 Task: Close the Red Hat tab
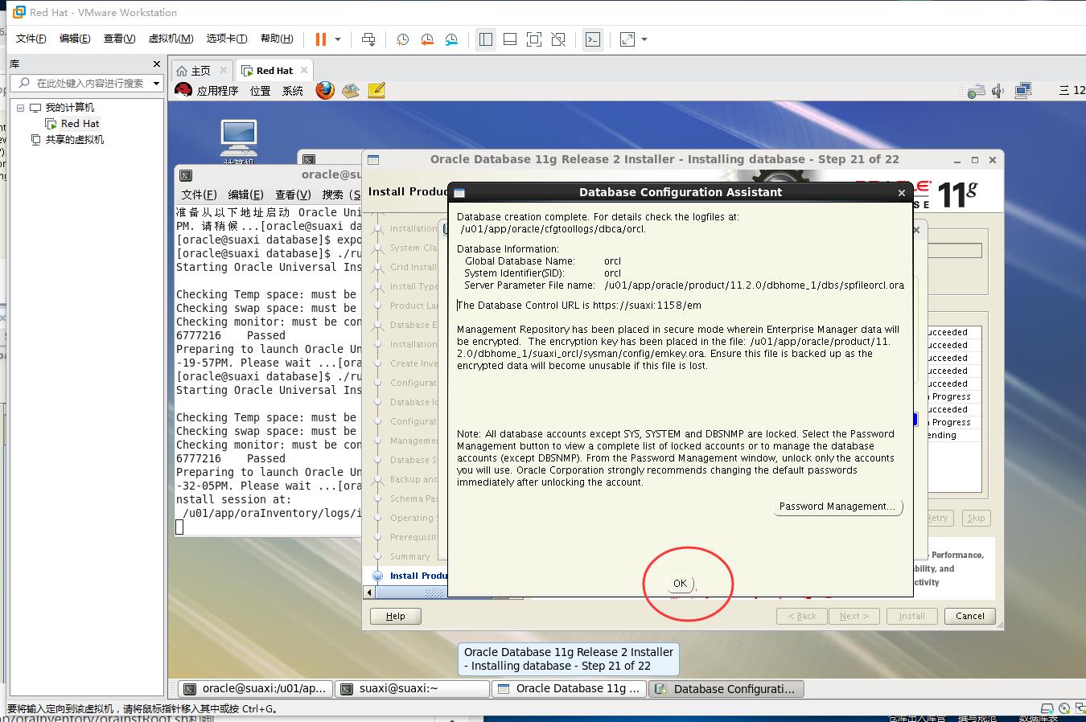(304, 71)
